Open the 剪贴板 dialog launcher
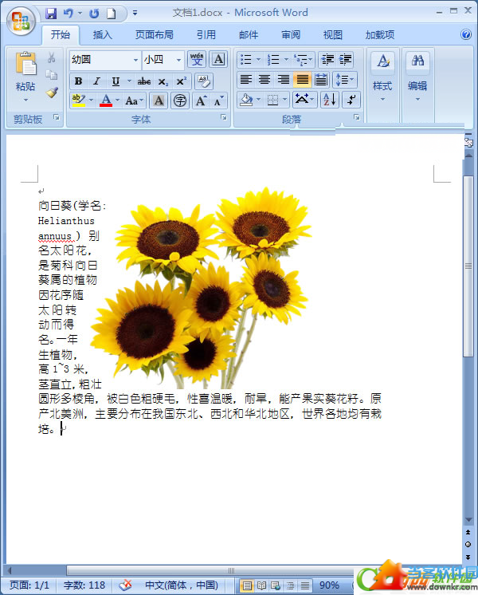478x595 pixels. (57, 117)
